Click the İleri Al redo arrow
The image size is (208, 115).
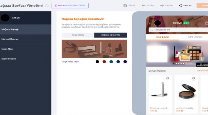(x=162, y=5)
